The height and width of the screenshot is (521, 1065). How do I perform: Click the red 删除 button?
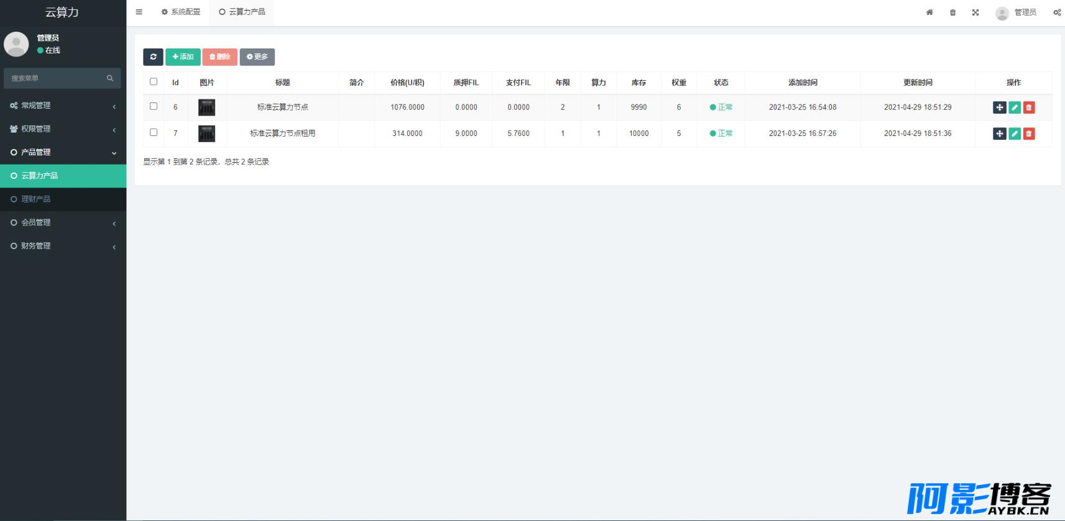[220, 57]
